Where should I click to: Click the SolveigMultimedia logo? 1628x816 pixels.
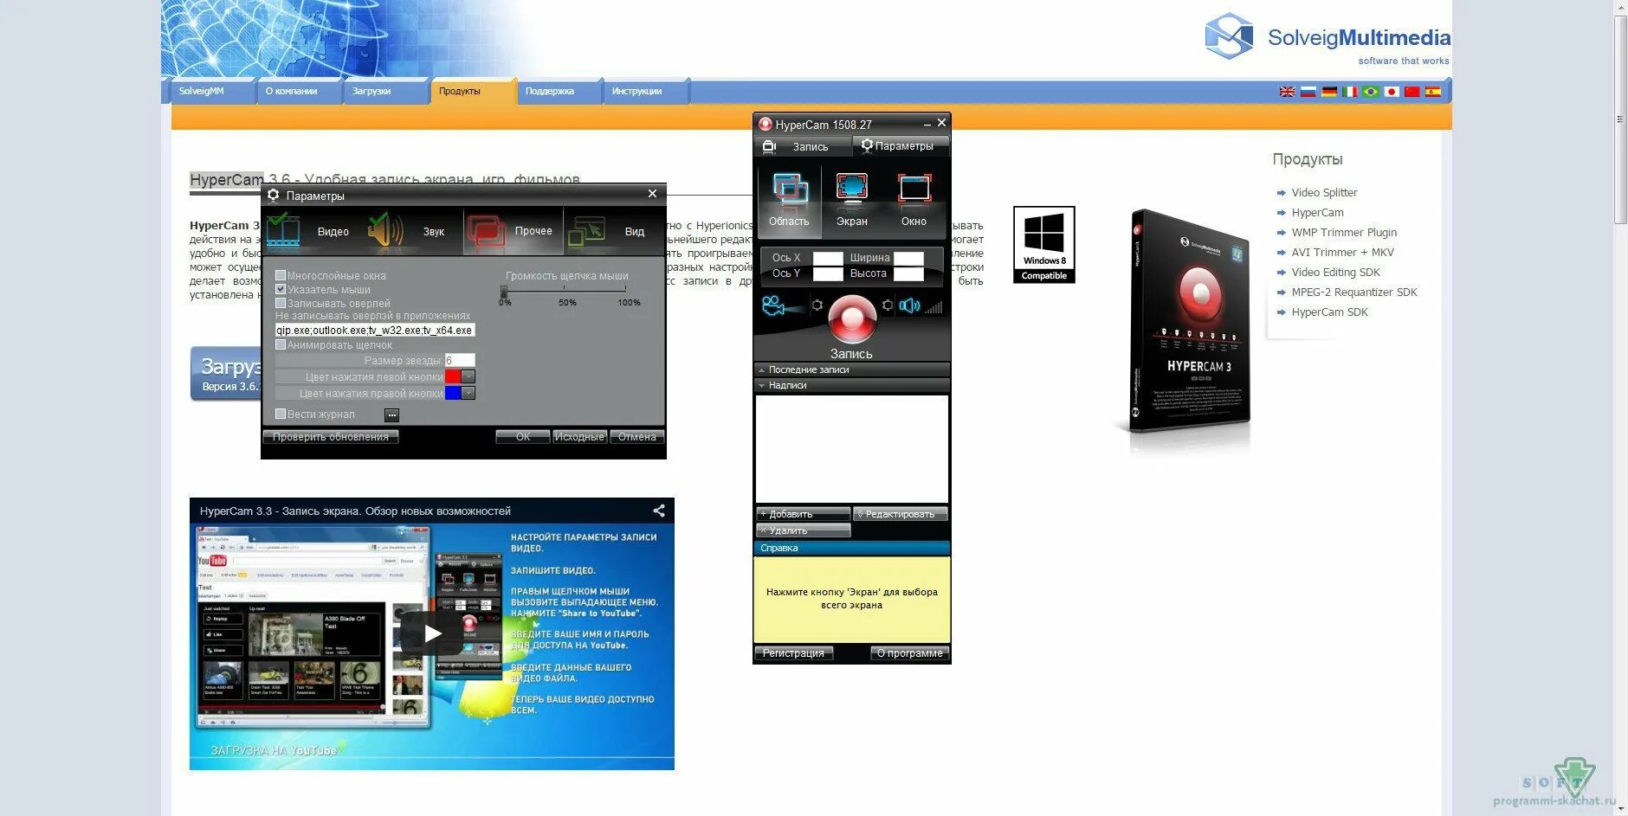(x=1328, y=37)
